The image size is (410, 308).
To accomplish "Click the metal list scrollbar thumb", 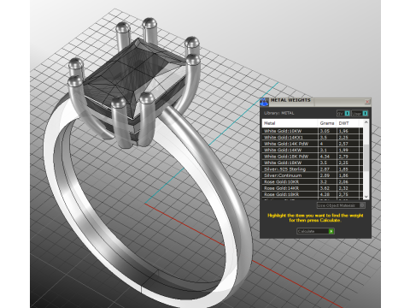I will click(366, 157).
